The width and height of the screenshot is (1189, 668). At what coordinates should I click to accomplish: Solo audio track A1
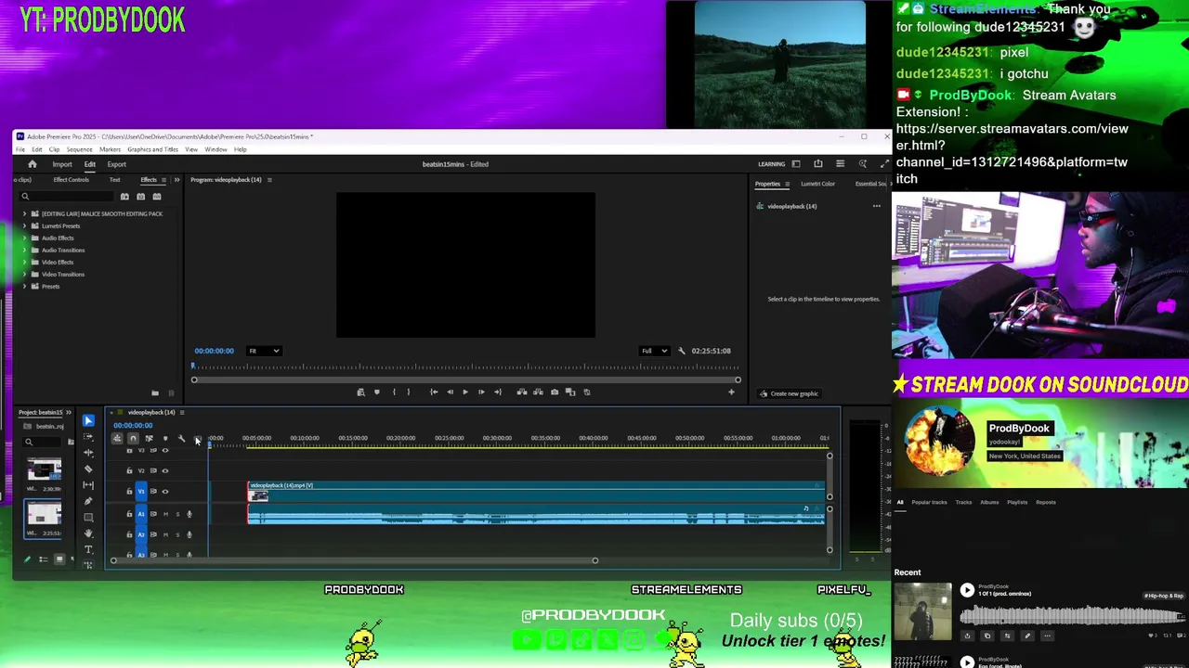click(x=177, y=514)
